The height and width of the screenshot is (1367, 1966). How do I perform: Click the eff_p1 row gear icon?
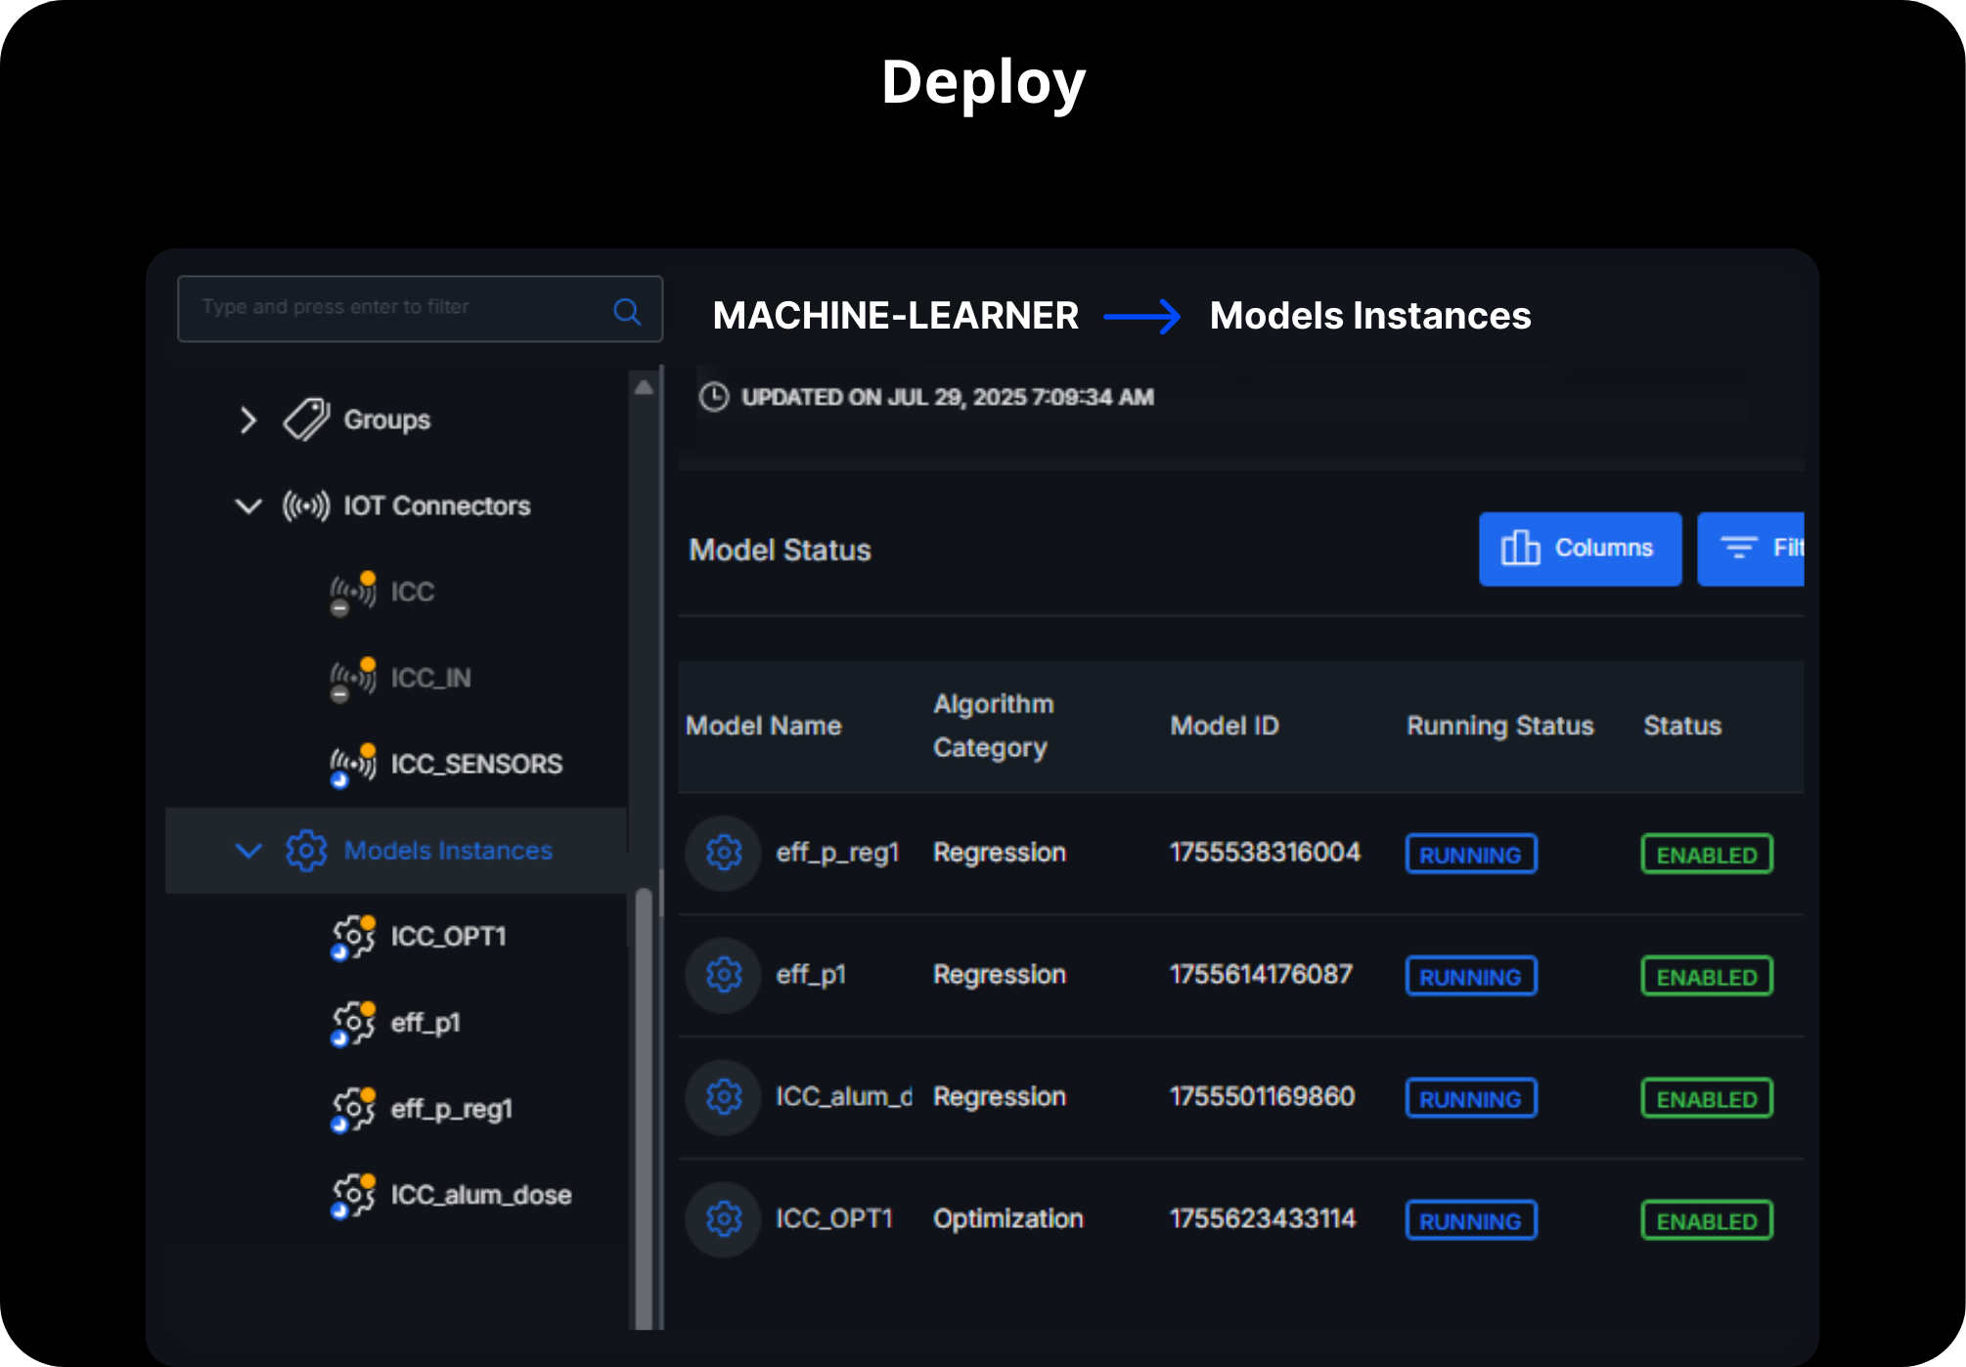[x=724, y=975]
